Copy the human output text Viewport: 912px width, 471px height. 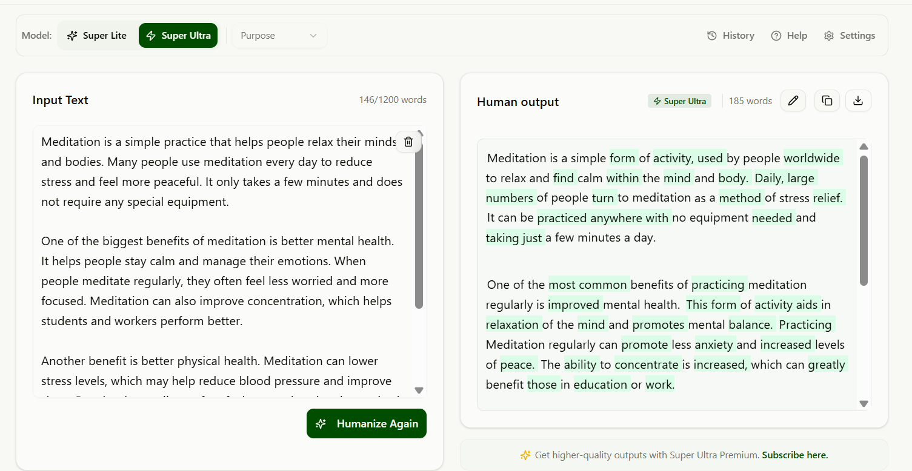pyautogui.click(x=827, y=100)
